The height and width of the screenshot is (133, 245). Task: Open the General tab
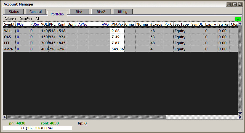point(36,12)
